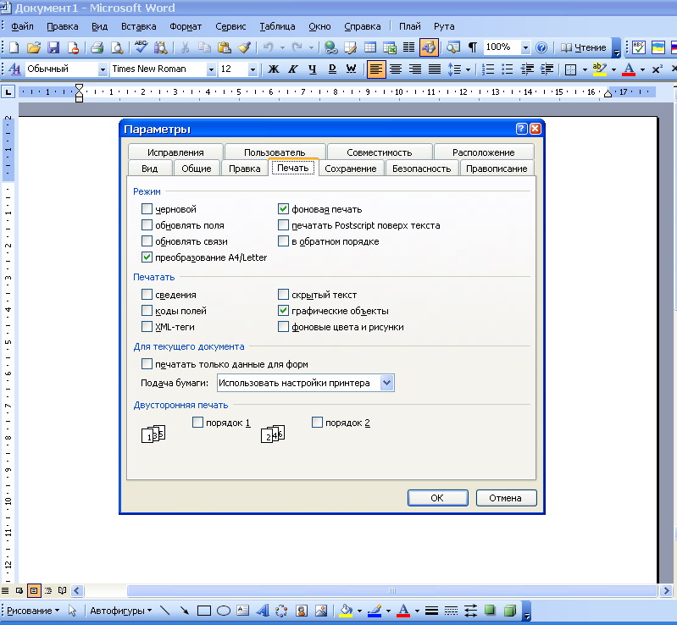
Task: Click the Отмена button
Action: [506, 498]
